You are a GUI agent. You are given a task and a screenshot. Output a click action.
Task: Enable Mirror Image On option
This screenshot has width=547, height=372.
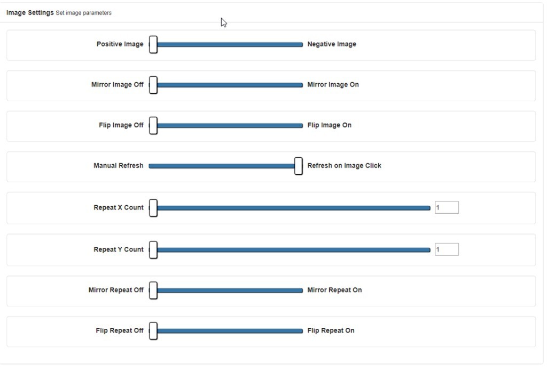point(333,85)
